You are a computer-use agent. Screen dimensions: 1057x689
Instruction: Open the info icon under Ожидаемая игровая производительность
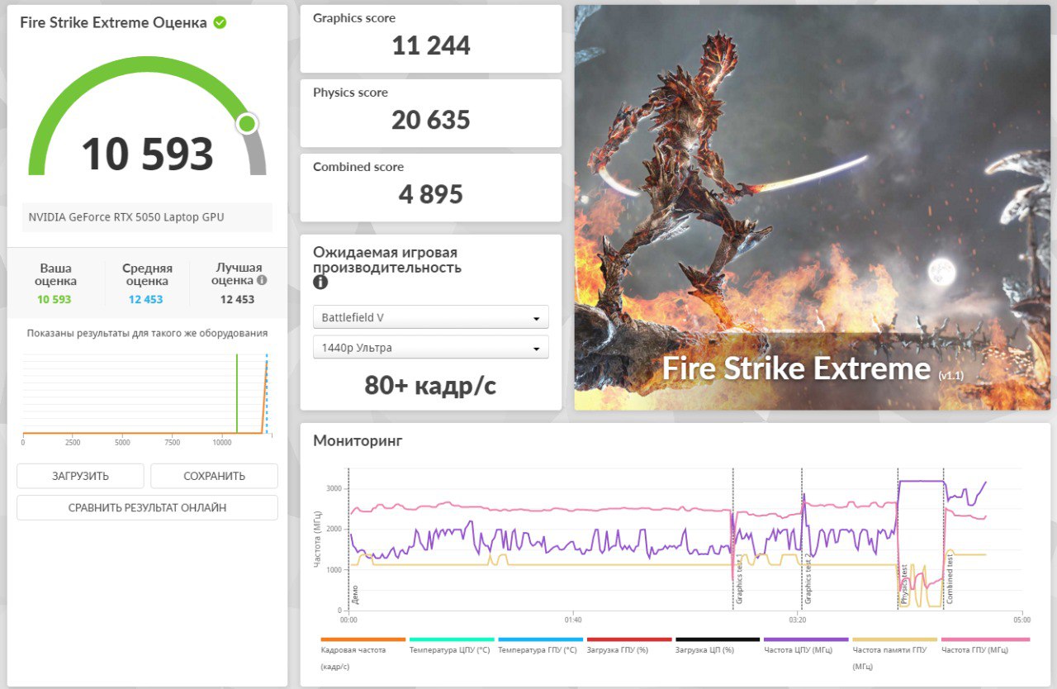[320, 283]
